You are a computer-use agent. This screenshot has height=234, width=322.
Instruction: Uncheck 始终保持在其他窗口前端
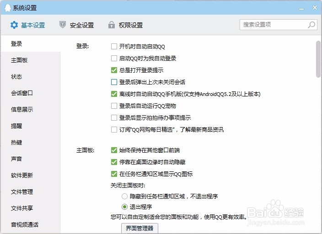coord(114,150)
